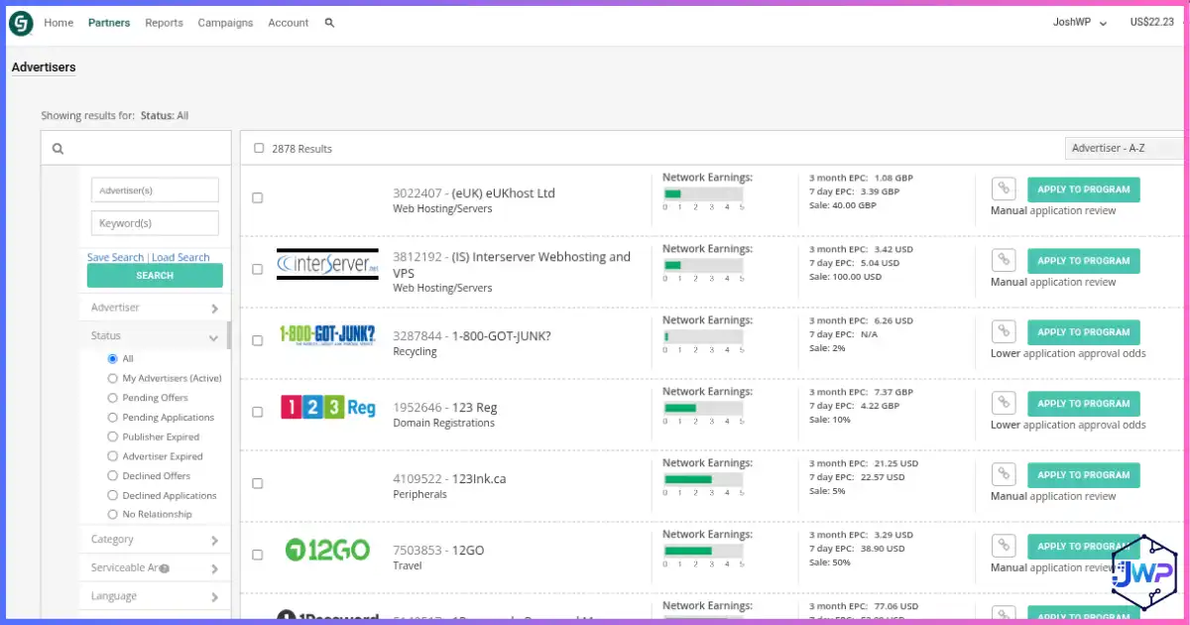Click 123Ink.ca Network Earnings bar

pos(702,479)
